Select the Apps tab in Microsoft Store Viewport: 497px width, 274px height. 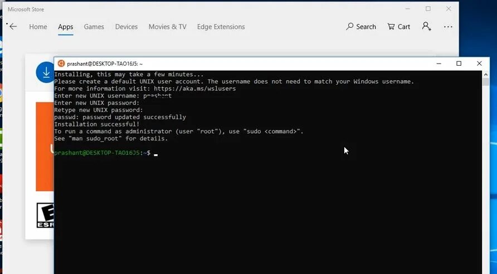click(66, 27)
